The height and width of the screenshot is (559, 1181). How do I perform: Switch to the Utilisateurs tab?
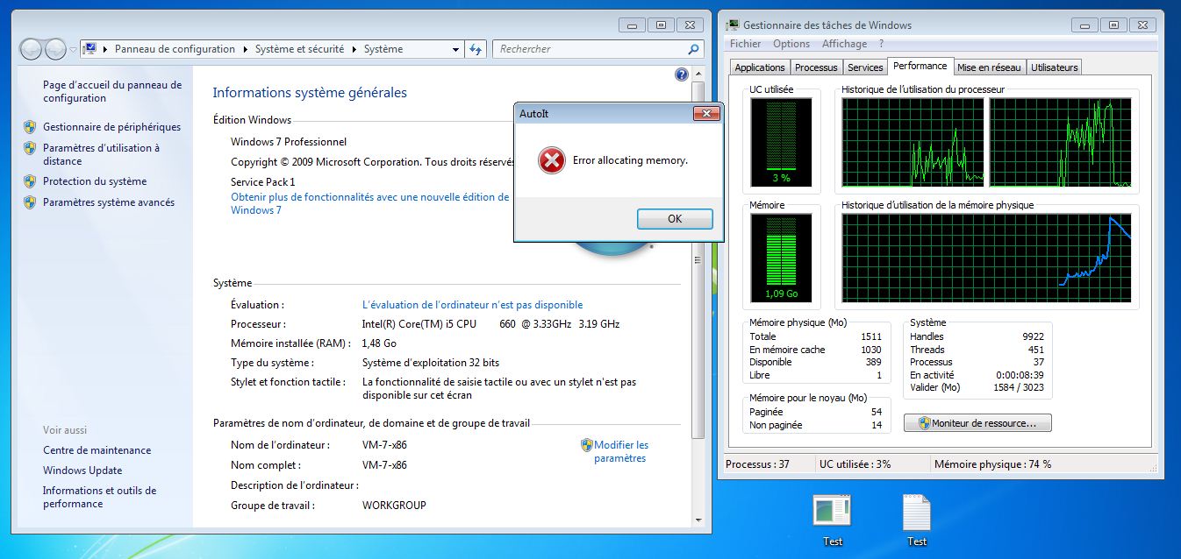pos(1054,67)
